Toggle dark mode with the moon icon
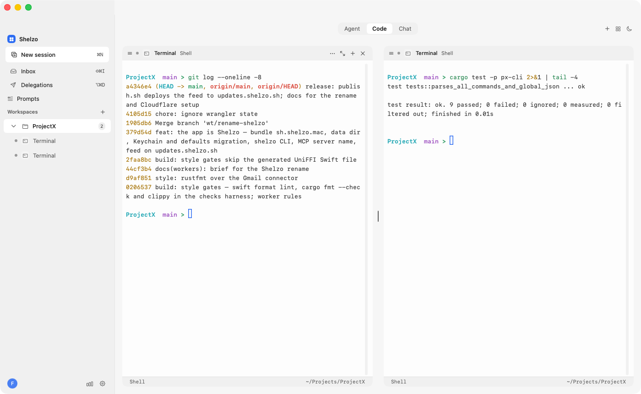The height and width of the screenshot is (394, 641). (x=630, y=28)
